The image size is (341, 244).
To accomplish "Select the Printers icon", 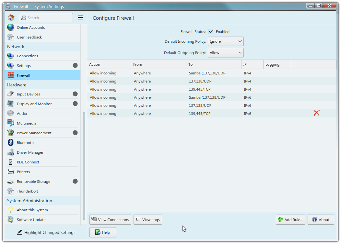I will [11, 172].
